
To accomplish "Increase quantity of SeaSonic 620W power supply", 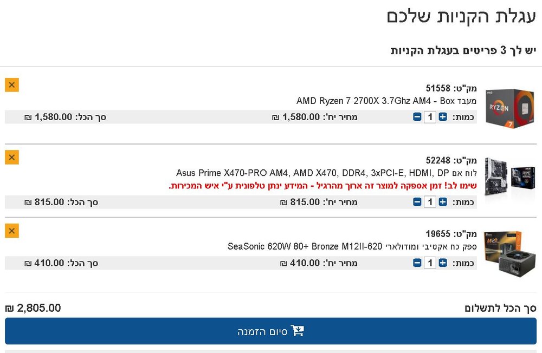I will (x=443, y=263).
